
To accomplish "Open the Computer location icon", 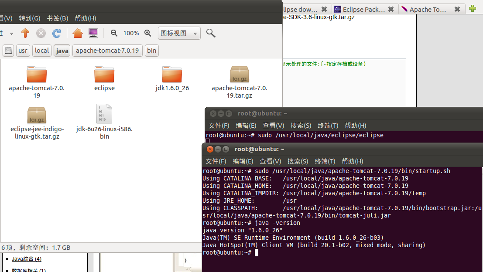I will [93, 33].
